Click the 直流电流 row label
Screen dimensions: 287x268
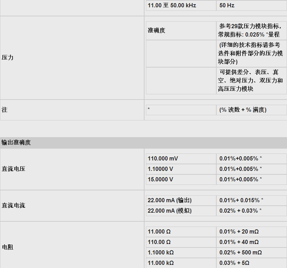point(13,205)
